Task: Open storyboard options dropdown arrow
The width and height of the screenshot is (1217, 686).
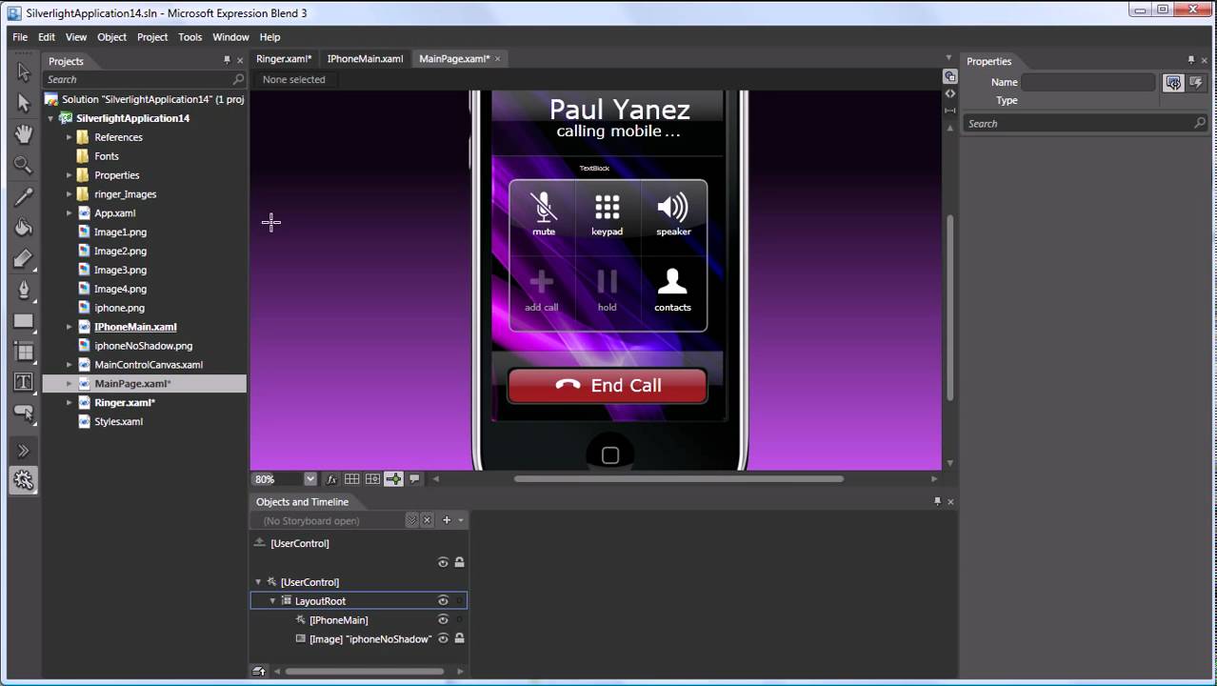Action: [x=461, y=520]
